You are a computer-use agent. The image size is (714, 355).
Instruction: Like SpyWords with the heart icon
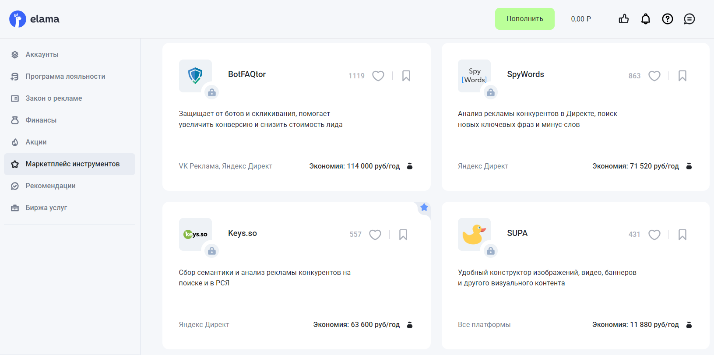pos(654,76)
